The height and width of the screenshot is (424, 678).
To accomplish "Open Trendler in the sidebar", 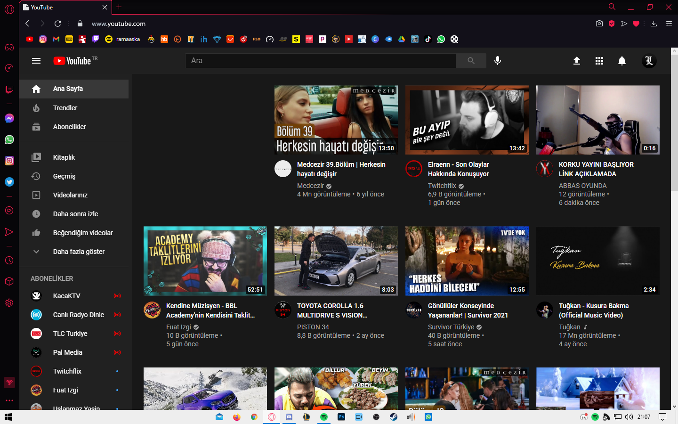I will click(x=74, y=108).
